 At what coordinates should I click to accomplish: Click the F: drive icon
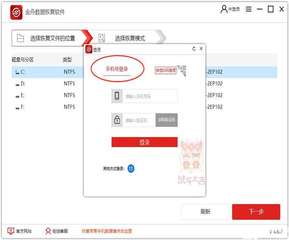coord(17,108)
